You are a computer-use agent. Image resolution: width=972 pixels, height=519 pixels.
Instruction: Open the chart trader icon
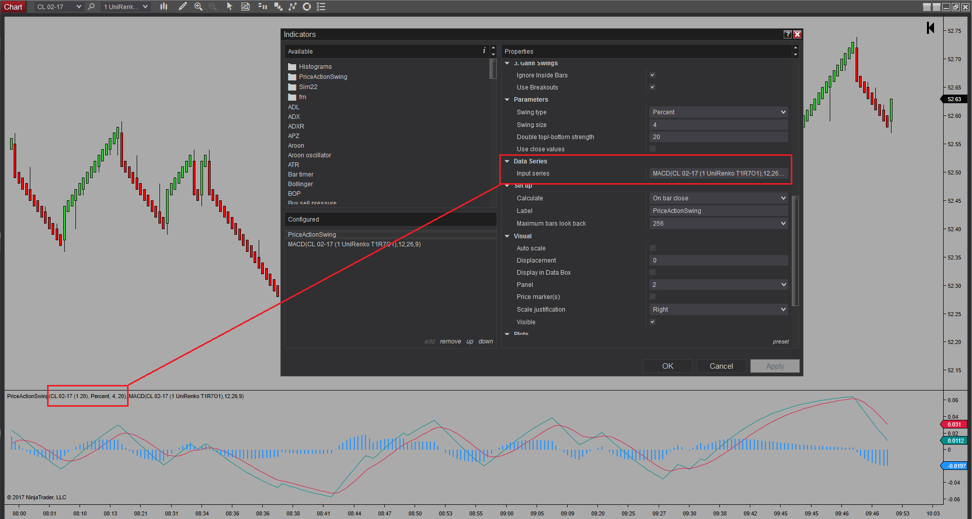262,7
